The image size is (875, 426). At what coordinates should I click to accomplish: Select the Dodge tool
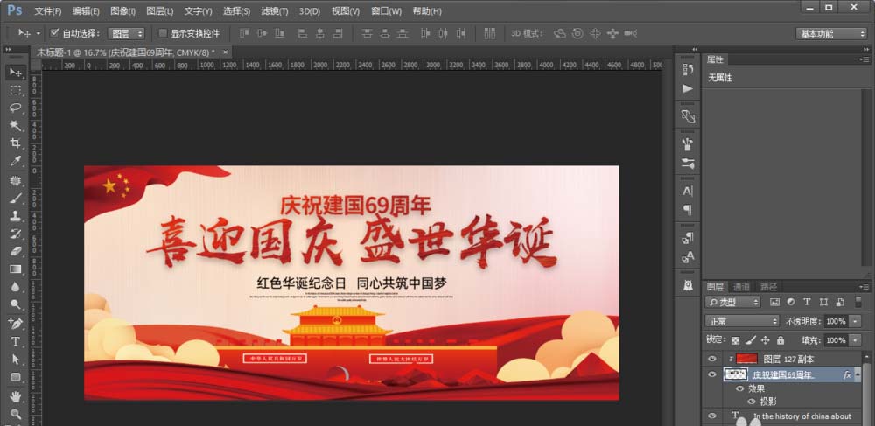pyautogui.click(x=16, y=304)
